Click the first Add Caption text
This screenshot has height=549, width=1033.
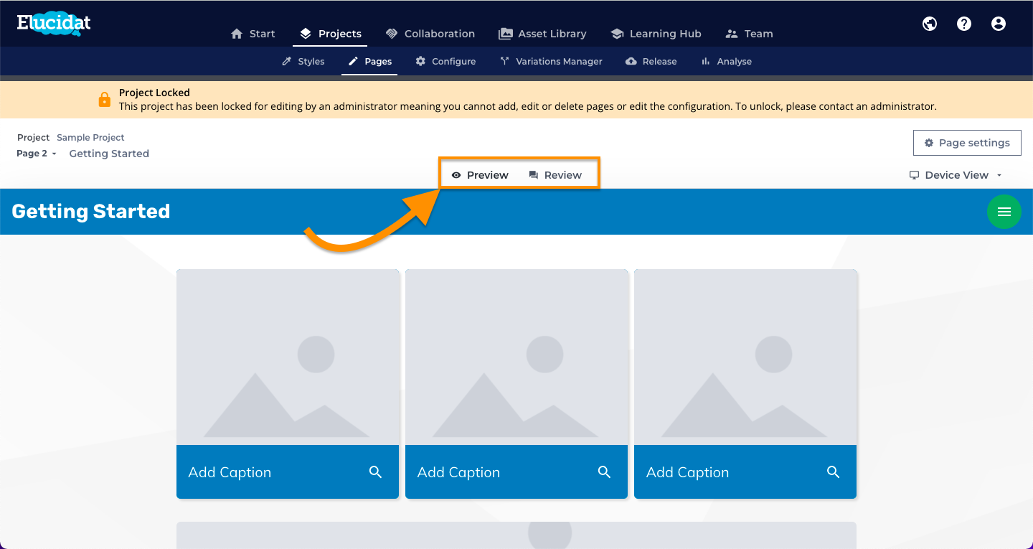tap(230, 472)
